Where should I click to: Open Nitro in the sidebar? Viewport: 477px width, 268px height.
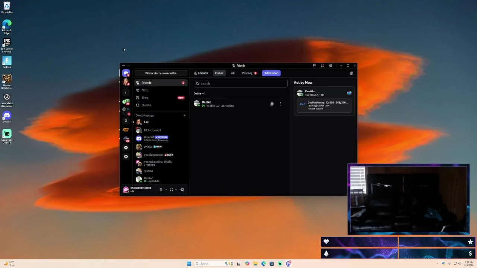coord(161,90)
